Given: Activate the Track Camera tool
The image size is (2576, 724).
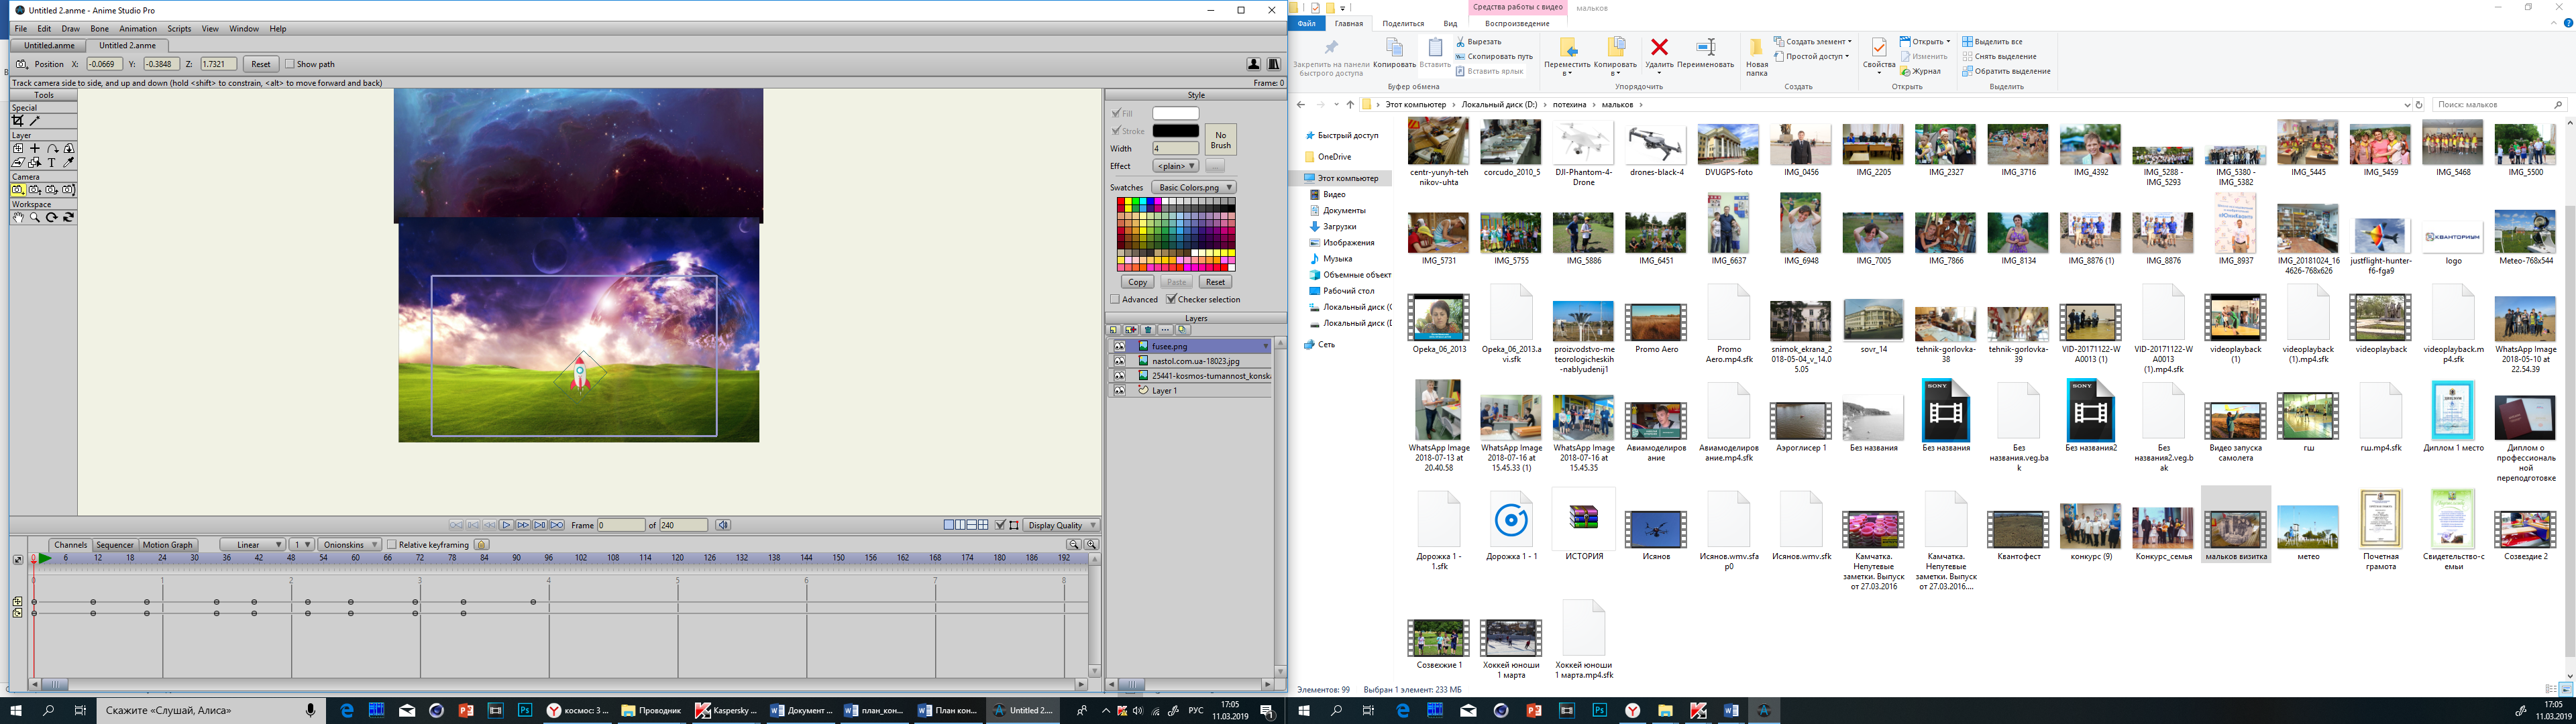Looking at the screenshot, I should [18, 189].
